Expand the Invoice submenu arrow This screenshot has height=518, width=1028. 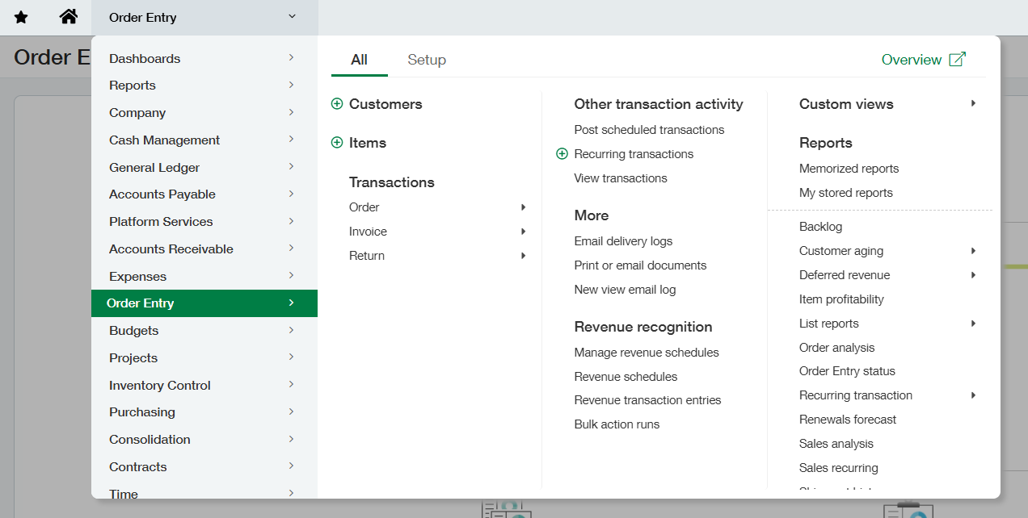click(x=524, y=232)
